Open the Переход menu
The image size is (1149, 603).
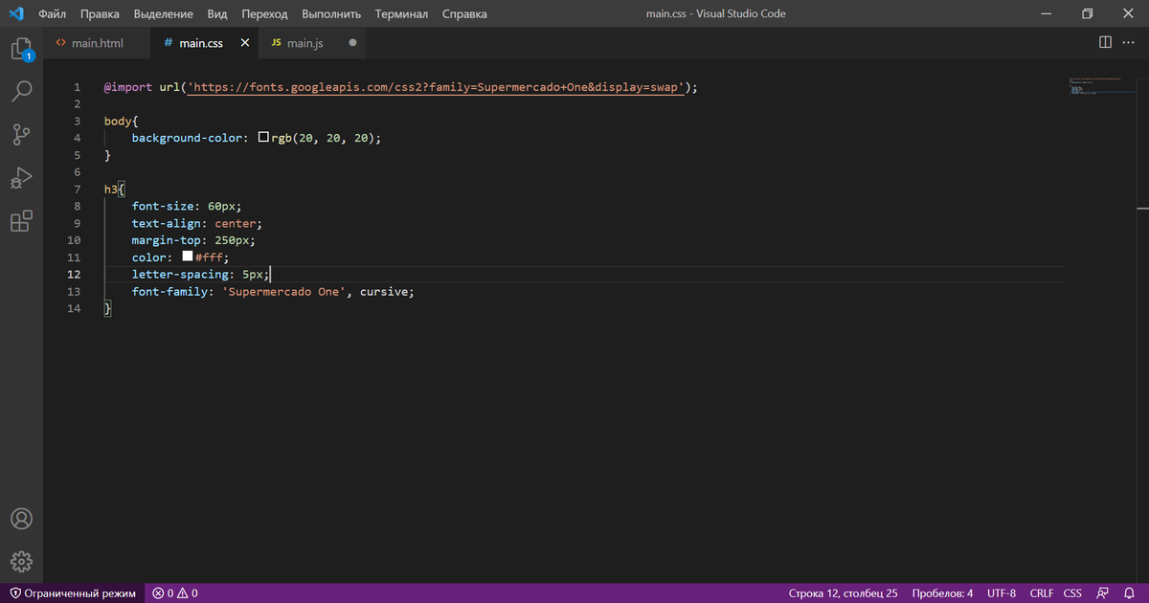[x=264, y=14]
